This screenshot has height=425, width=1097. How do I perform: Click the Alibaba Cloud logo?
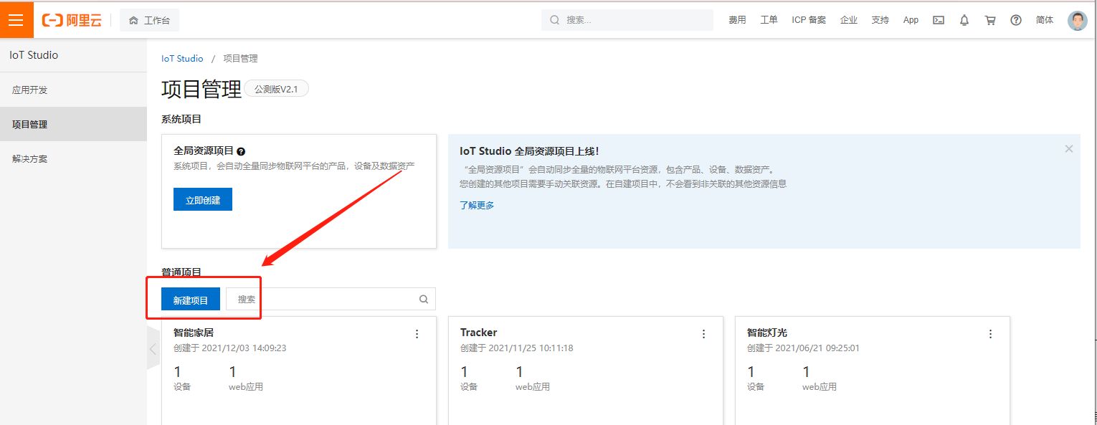[72, 20]
